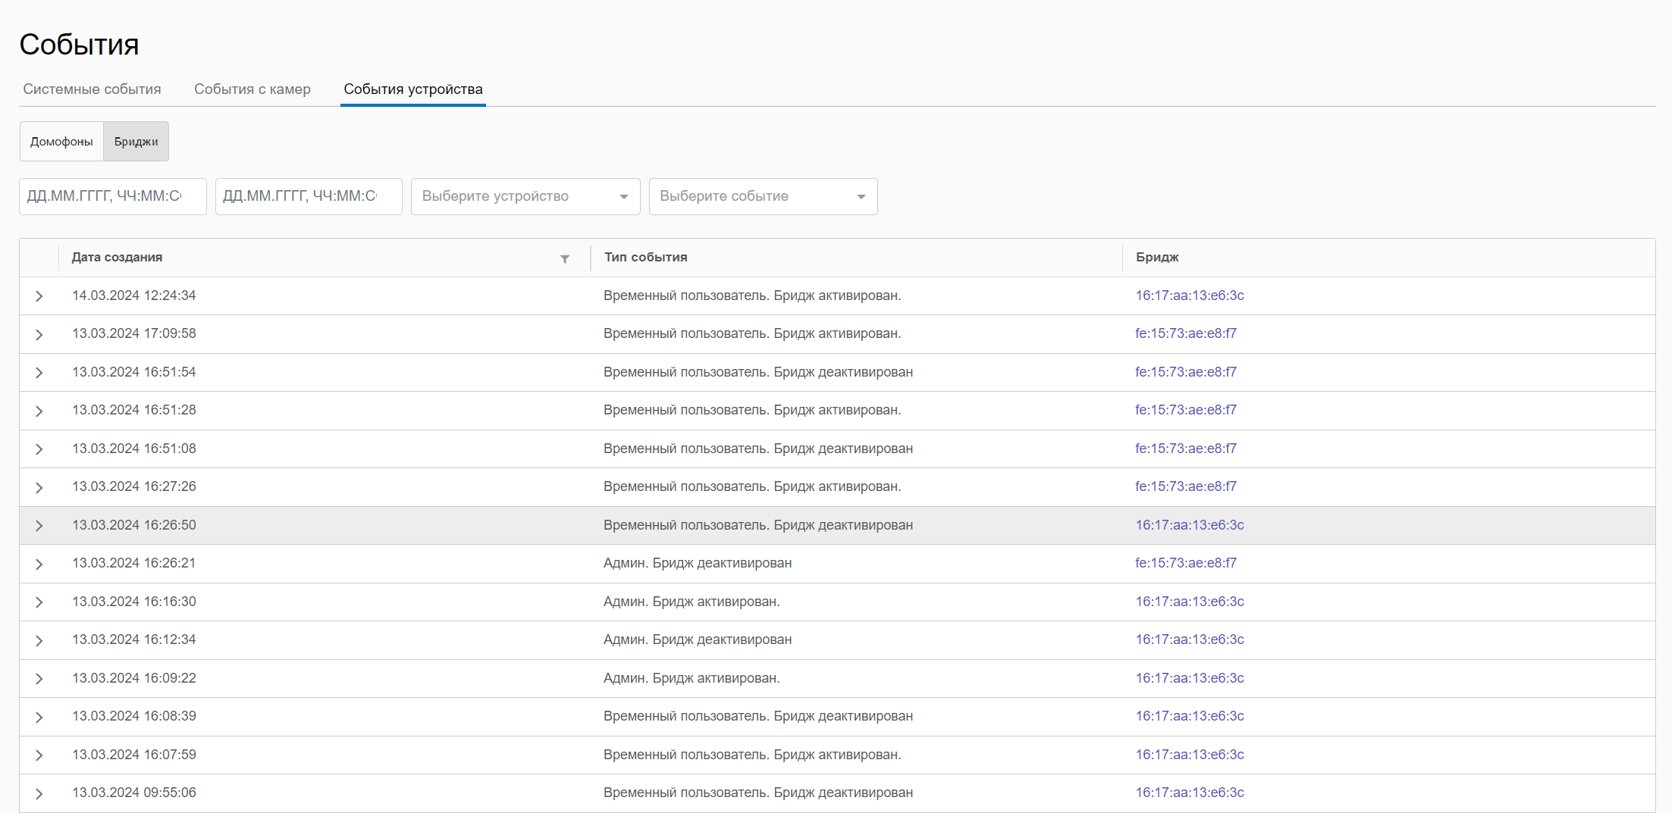Open bridge link in 14.03.2024 12:24:34 row
1672x813 pixels.
point(1189,295)
